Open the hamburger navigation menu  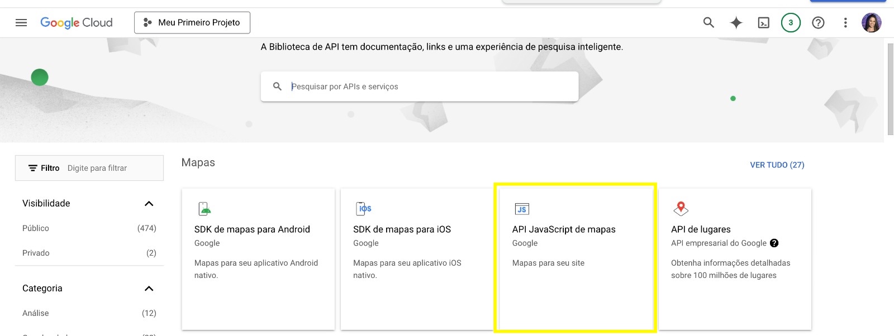click(x=21, y=23)
